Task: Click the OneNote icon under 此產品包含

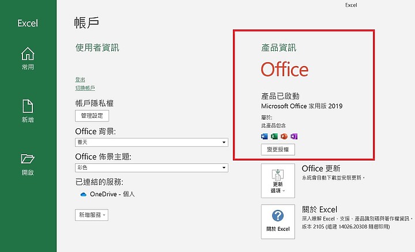Action: click(x=294, y=136)
